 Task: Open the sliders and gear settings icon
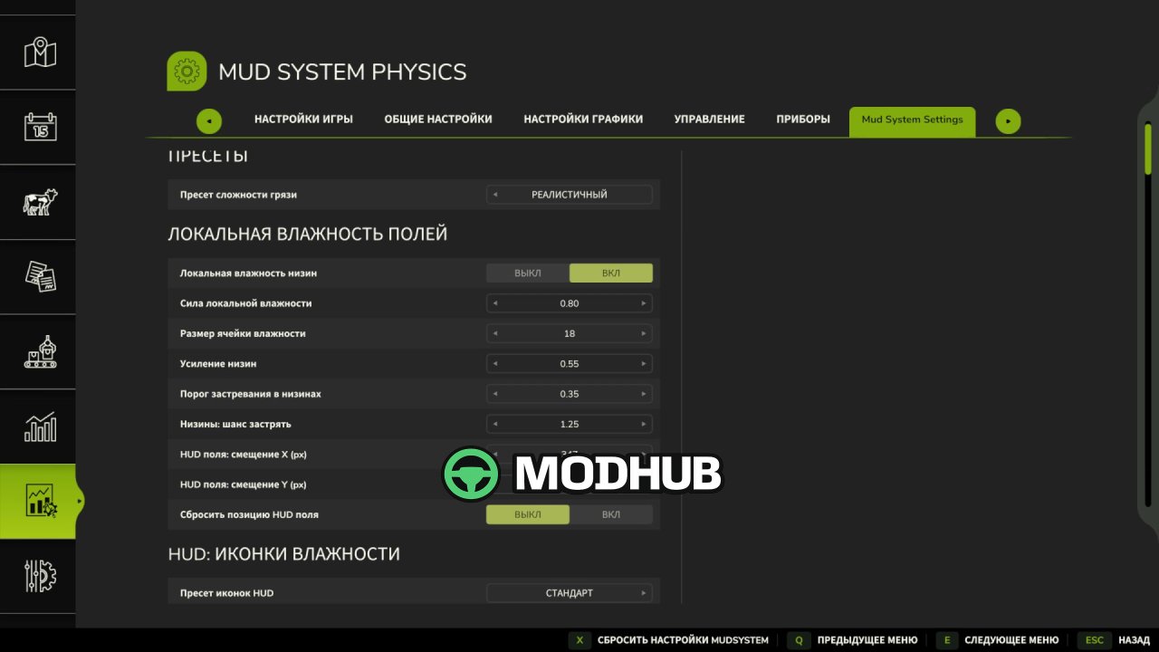coord(40,576)
